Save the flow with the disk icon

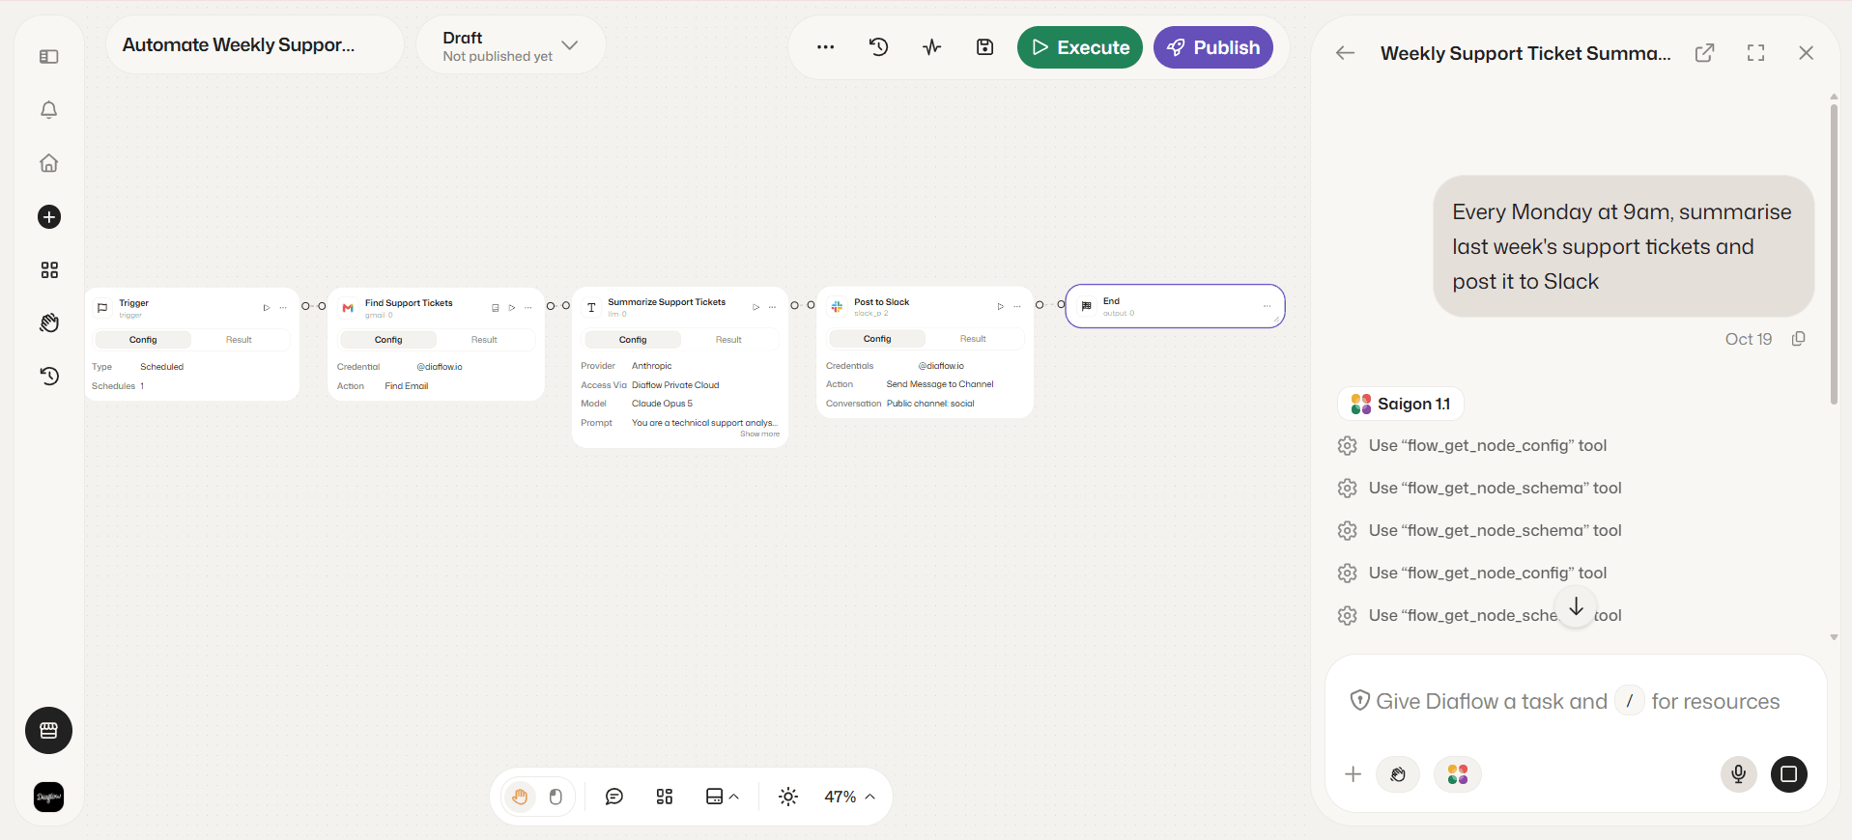984,47
